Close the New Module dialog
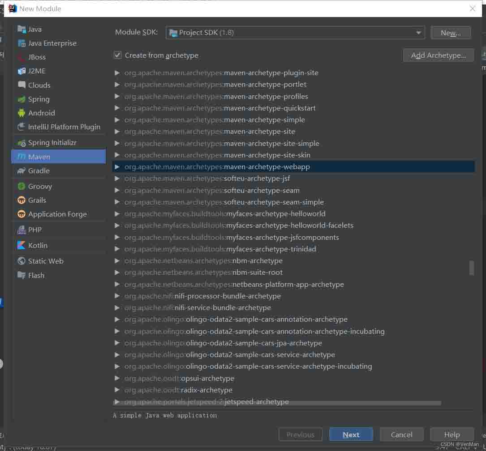 pyautogui.click(x=473, y=9)
